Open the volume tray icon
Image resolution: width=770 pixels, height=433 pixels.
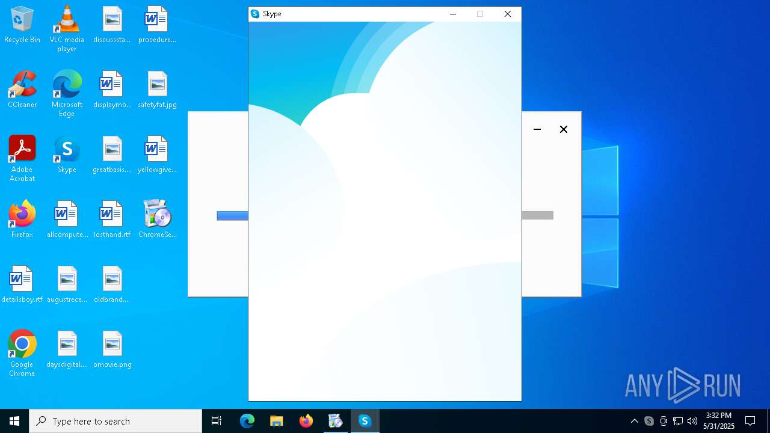tap(692, 421)
